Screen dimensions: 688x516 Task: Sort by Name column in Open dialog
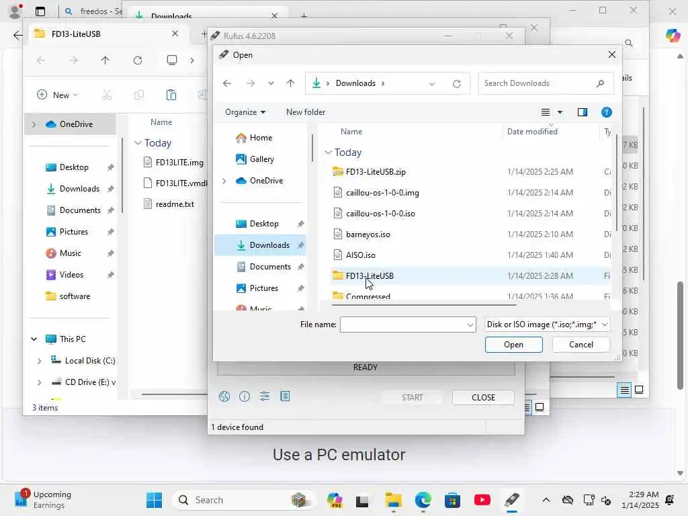pos(351,132)
